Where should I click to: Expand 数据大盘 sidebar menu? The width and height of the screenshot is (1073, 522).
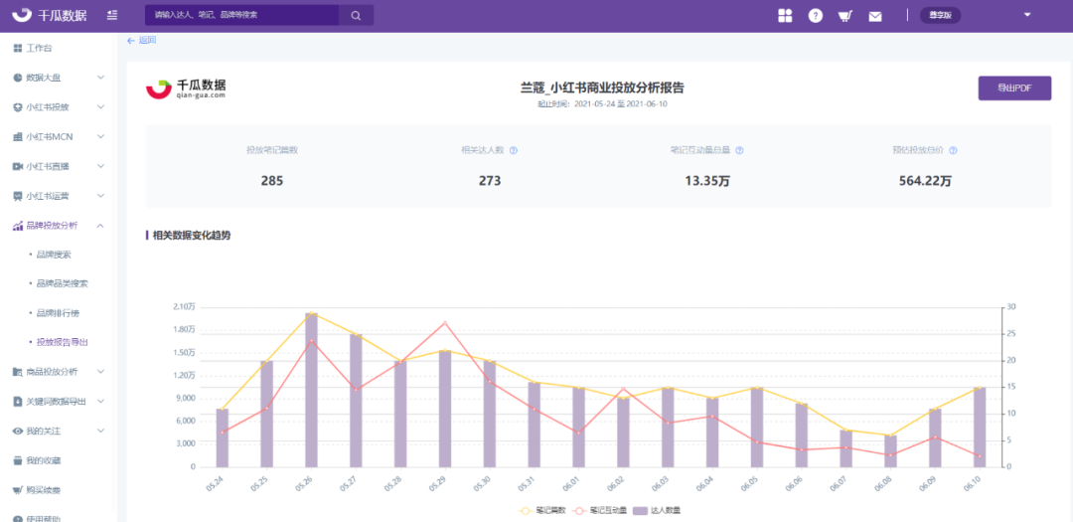point(59,78)
